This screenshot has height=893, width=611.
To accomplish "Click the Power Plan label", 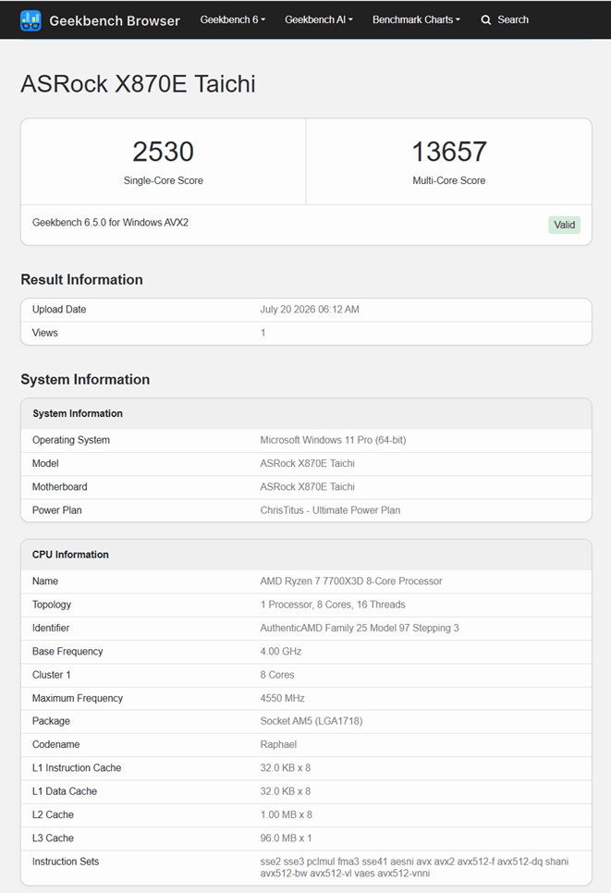I will click(x=57, y=510).
